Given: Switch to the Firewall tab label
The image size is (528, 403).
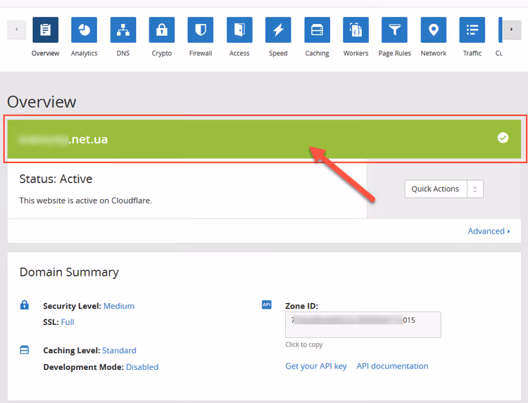Looking at the screenshot, I should [x=201, y=53].
